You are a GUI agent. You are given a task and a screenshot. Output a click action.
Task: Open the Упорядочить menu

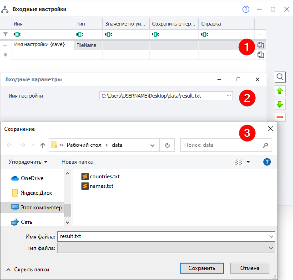pos(28,162)
